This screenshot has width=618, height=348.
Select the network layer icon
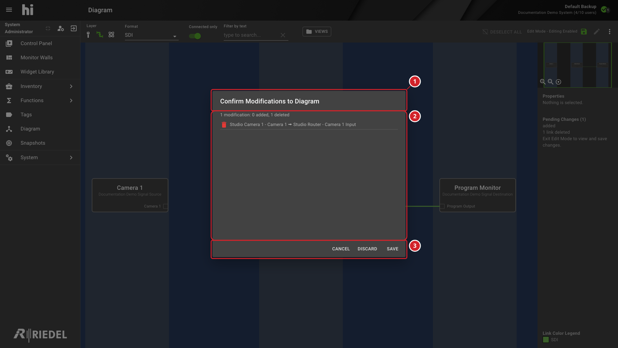pyautogui.click(x=111, y=35)
